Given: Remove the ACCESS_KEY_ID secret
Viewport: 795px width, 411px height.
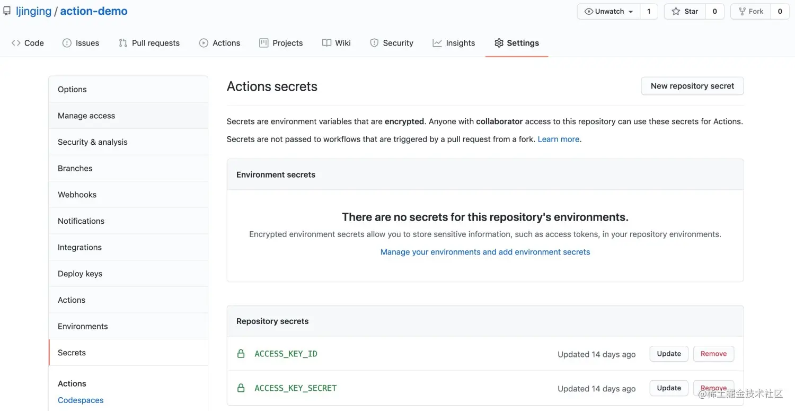Looking at the screenshot, I should 713,354.
